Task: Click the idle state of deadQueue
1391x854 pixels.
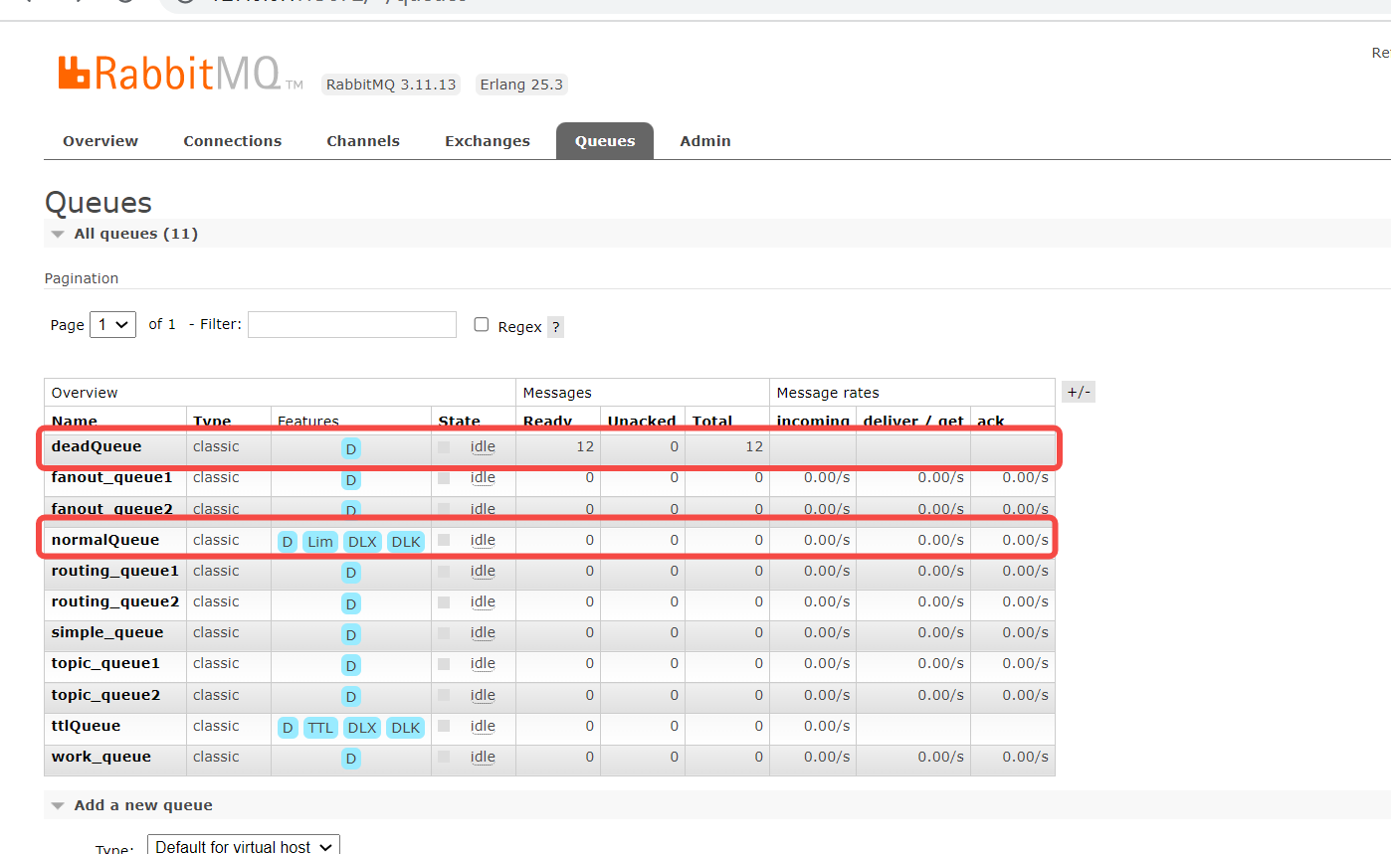Action: pyautogui.click(x=483, y=447)
